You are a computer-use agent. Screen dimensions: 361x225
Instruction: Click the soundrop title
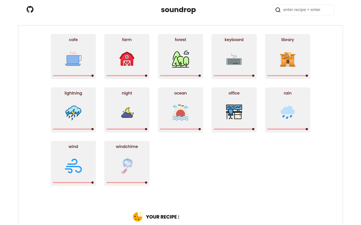(x=178, y=10)
